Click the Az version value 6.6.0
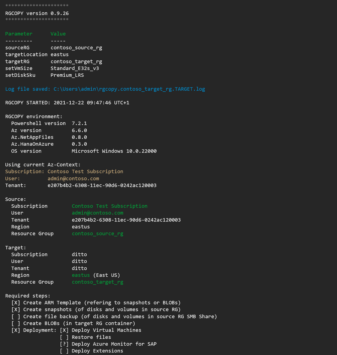This screenshot has height=355, width=337. (79, 130)
